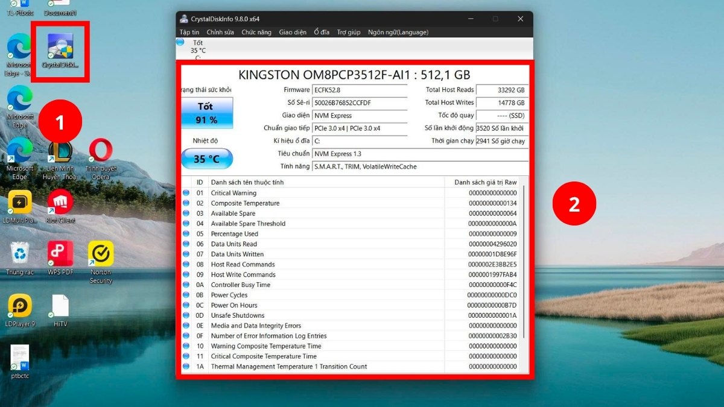This screenshot has width=724, height=407.
Task: Launch the LDMultiPlayer desktop shortcut
Action: (20, 207)
